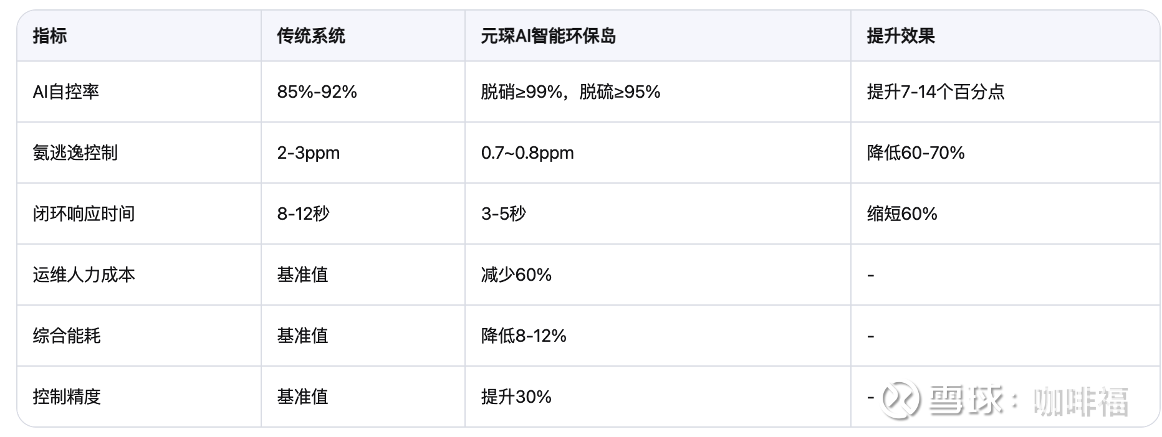Select the AI自控率 row label
This screenshot has width=1162, height=437.
click(66, 92)
